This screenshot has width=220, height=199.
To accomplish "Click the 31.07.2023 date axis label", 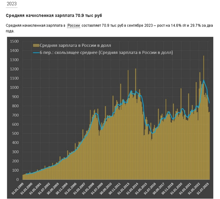I will [x=203, y=189].
